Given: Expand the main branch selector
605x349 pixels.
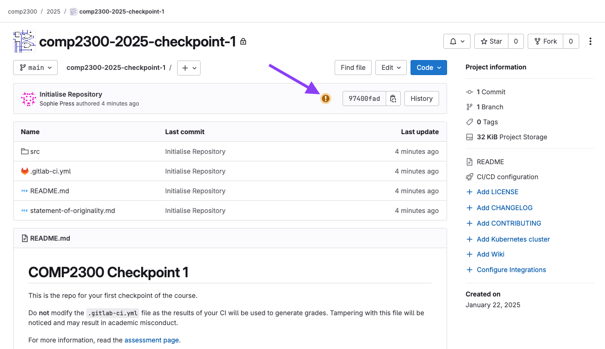Looking at the screenshot, I should pos(36,68).
